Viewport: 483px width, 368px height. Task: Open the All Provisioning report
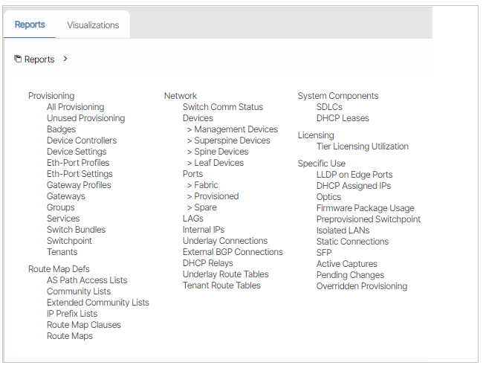click(75, 107)
